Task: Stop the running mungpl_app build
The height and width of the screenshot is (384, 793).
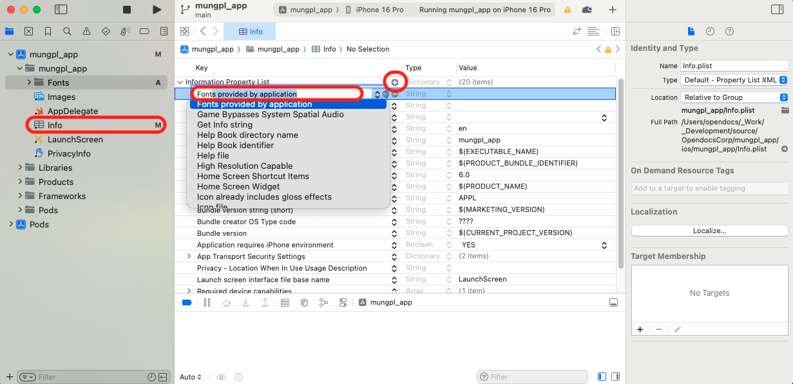Action: 127,10
